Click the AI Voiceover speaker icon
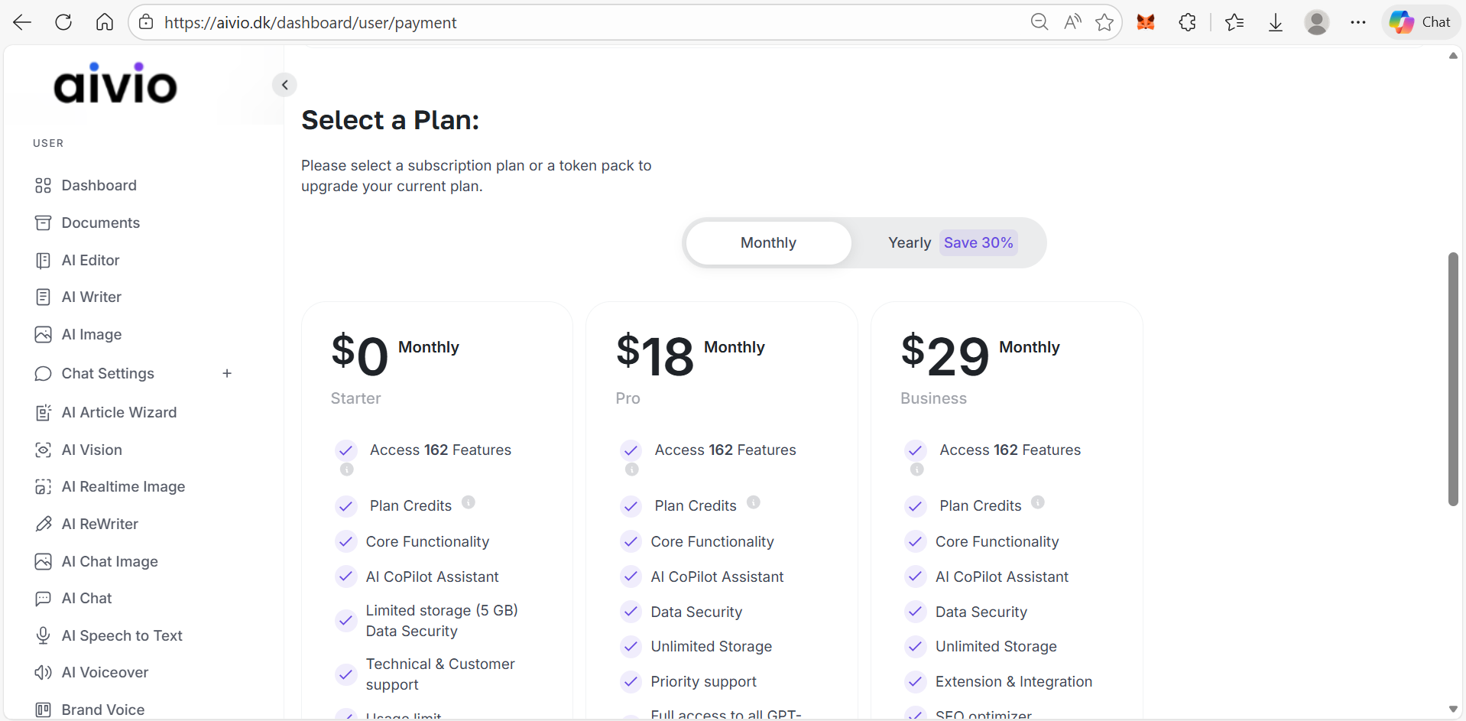The image size is (1466, 721). [44, 672]
